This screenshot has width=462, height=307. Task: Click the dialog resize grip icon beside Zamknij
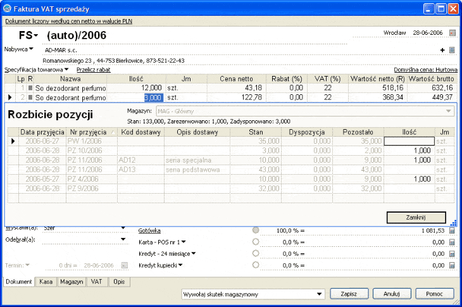[x=454, y=223]
